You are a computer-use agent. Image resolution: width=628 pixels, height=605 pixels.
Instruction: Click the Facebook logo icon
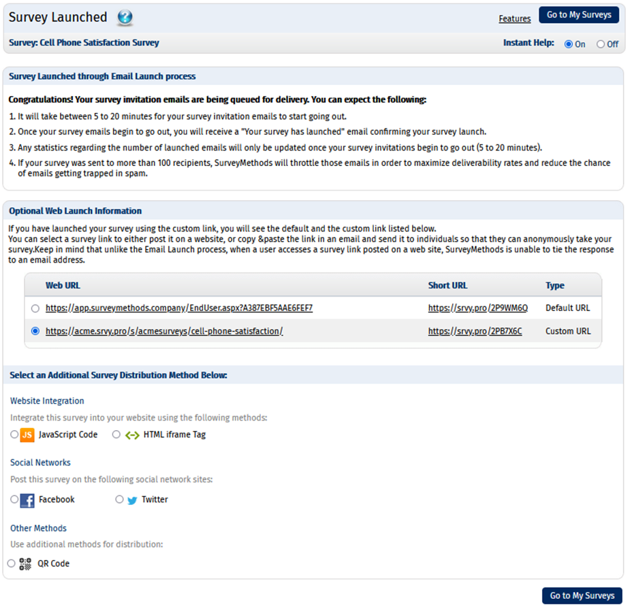tap(27, 500)
